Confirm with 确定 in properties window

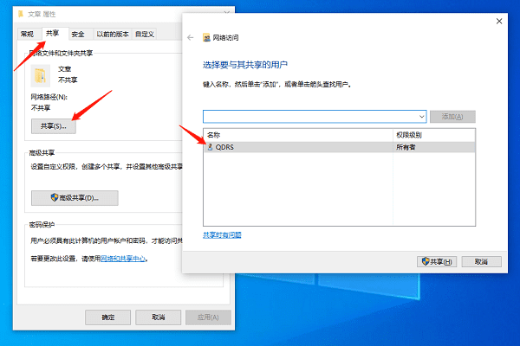107,317
